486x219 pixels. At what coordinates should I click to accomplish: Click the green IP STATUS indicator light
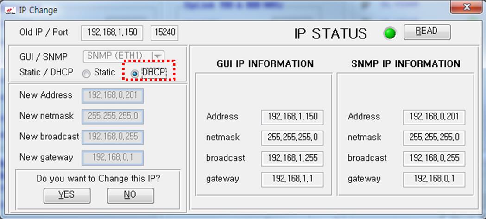pos(390,33)
